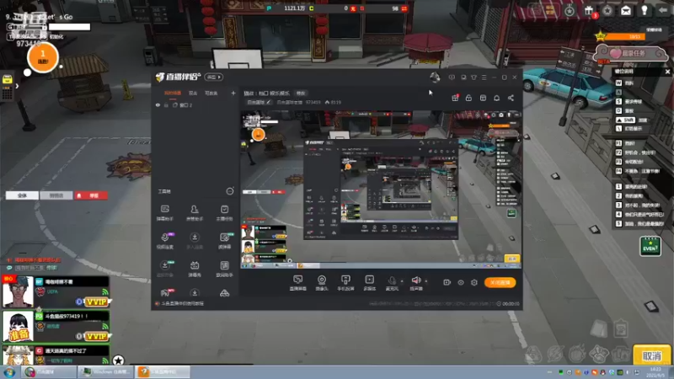Open the danmaku assistant tool in toolbox
The image size is (674, 379).
click(164, 209)
